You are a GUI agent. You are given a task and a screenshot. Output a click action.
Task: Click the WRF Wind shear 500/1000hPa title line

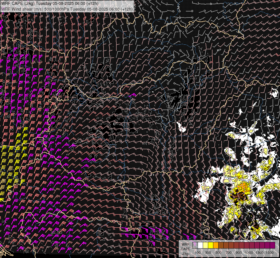tap(67, 9)
